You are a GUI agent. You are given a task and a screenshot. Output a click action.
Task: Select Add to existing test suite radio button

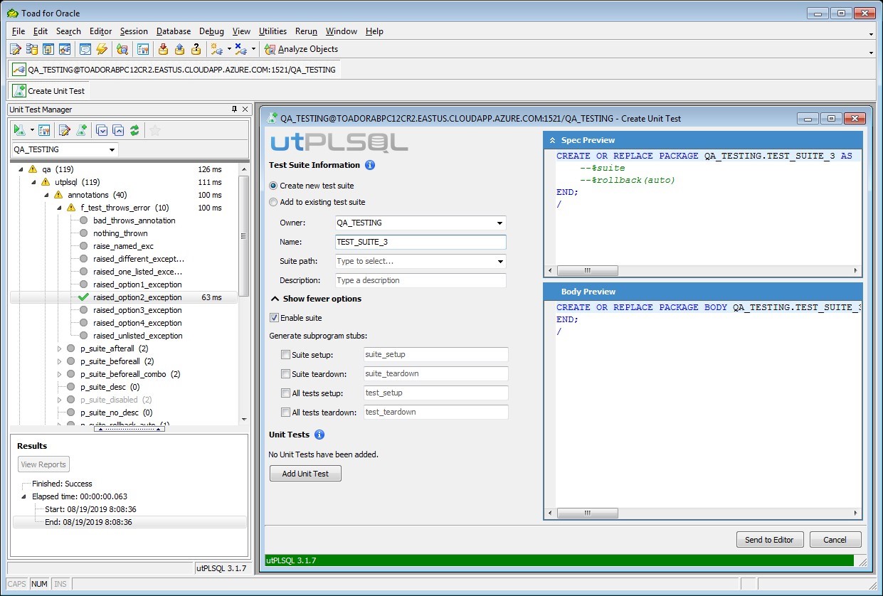[274, 202]
